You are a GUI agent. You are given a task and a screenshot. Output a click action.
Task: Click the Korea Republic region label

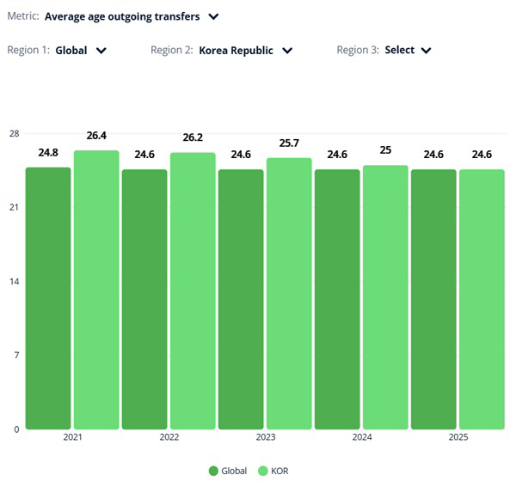pos(236,51)
